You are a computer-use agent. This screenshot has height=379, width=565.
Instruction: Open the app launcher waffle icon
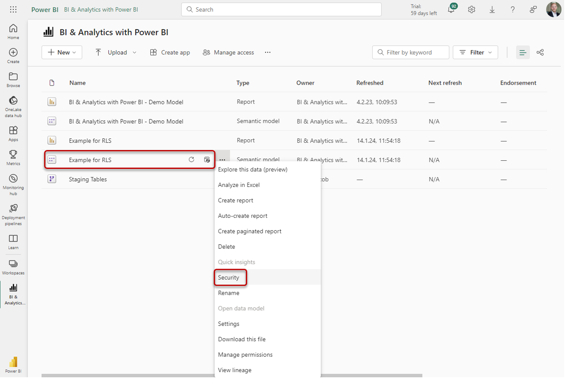(x=13, y=9)
